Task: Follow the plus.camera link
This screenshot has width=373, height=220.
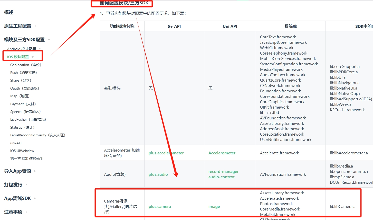Action: pyautogui.click(x=160, y=206)
